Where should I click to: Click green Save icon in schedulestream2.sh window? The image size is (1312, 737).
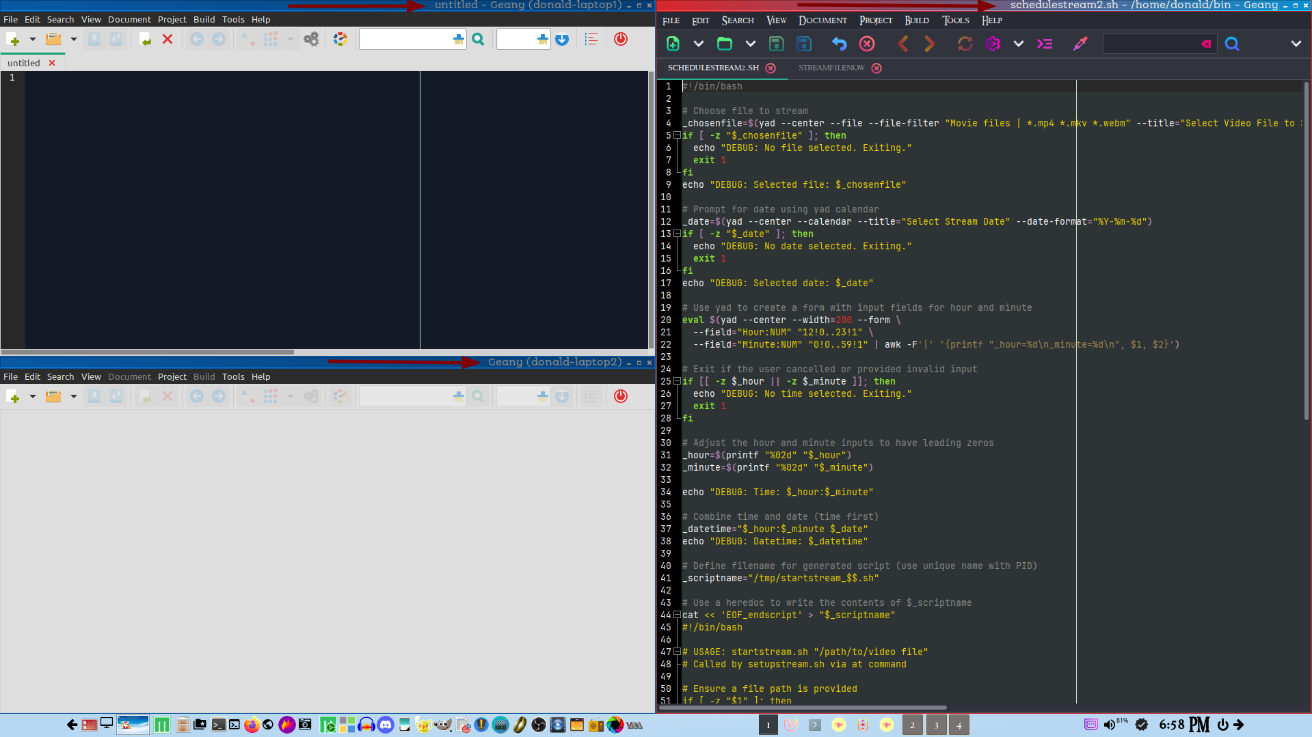[x=776, y=44]
